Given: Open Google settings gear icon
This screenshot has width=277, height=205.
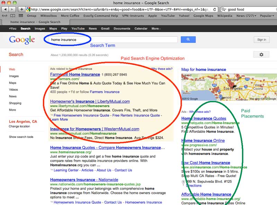Looking at the screenshot, I should 261,55.
